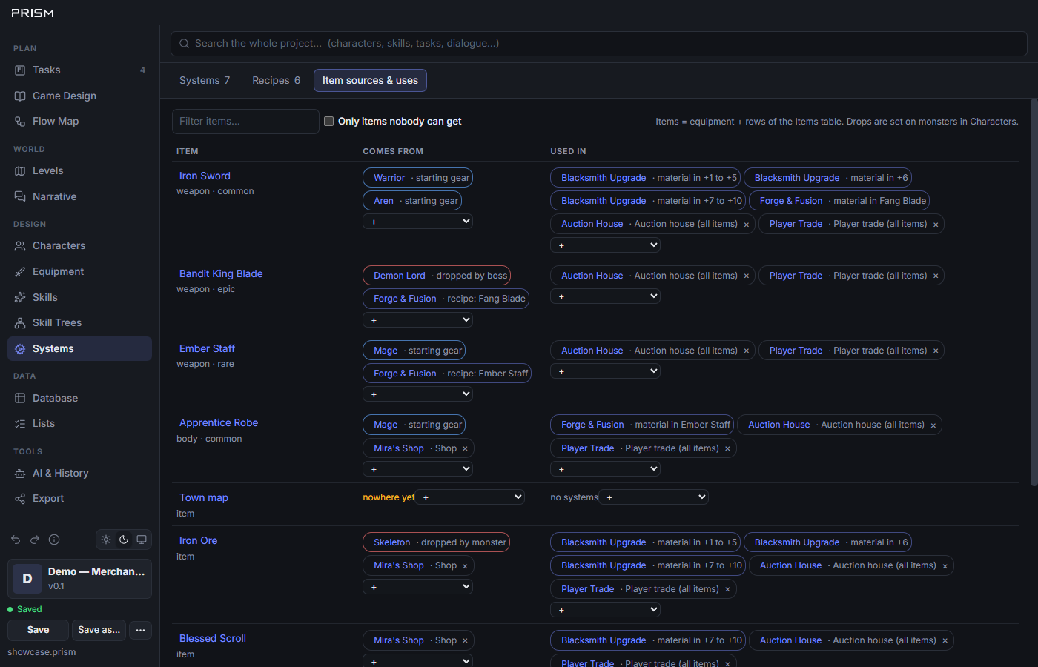Image resolution: width=1038 pixels, height=667 pixels.
Task: Switch to the Recipes 6 tab
Action: 276,80
